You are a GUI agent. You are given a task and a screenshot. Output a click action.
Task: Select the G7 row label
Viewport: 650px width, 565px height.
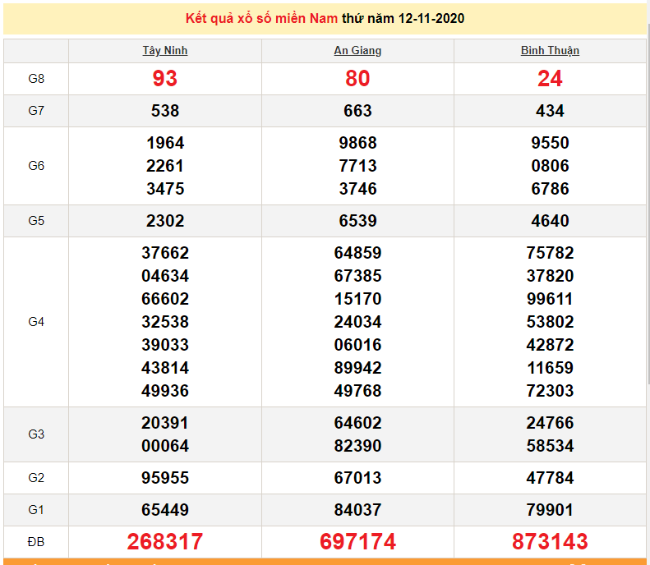point(36,111)
